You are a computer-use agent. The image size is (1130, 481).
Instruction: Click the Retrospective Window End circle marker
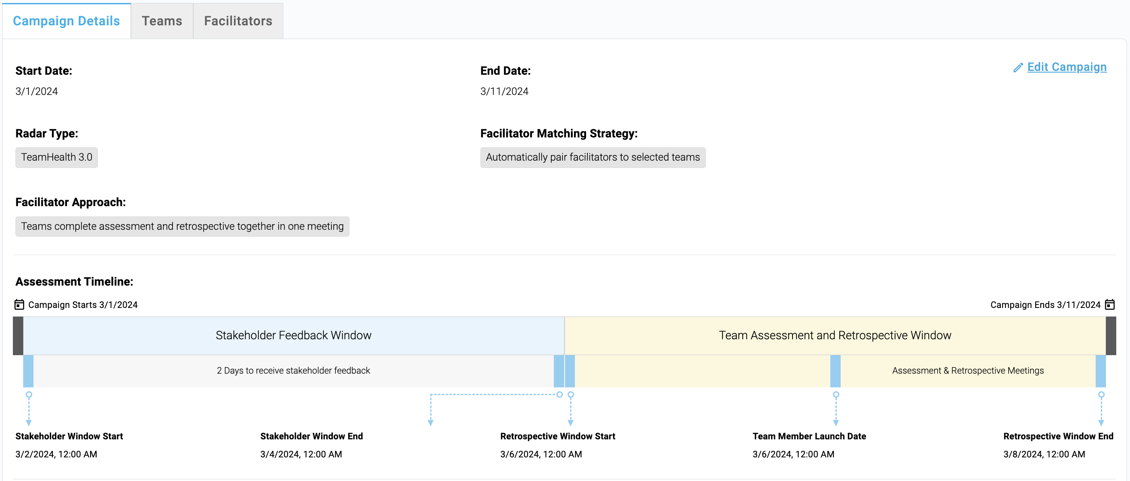1101,395
